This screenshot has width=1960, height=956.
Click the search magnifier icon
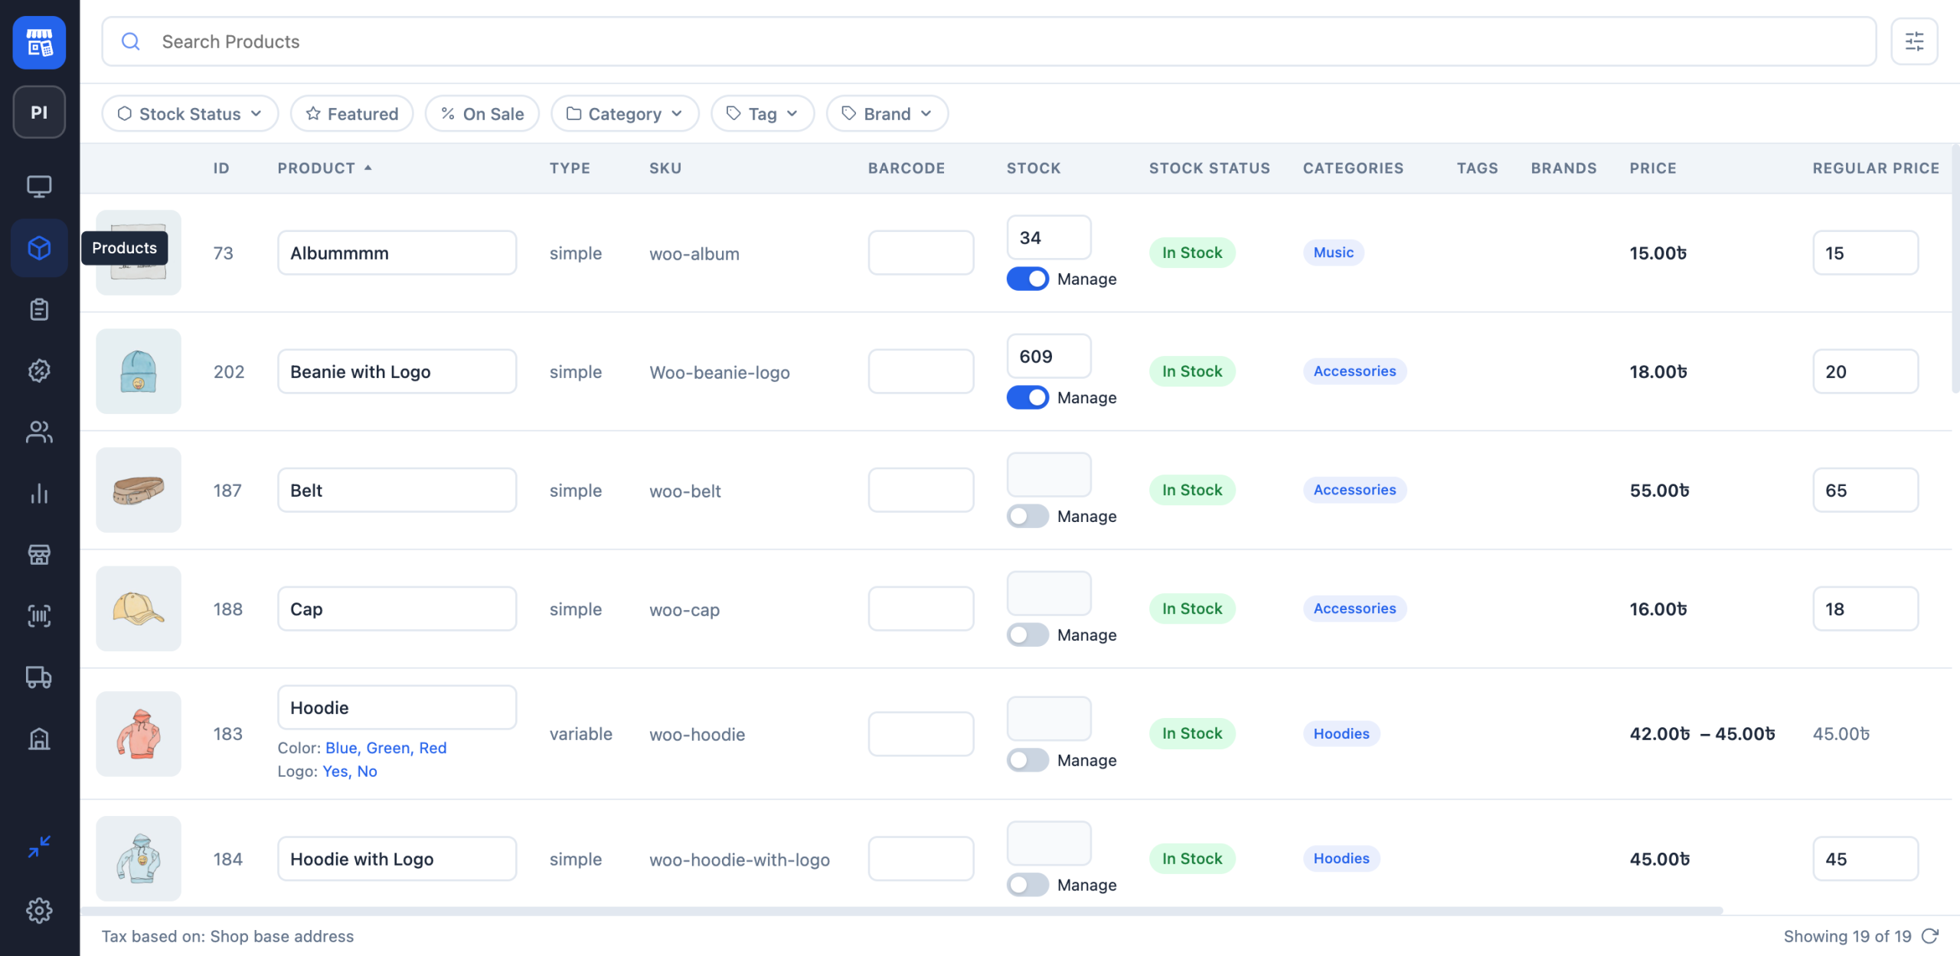click(x=131, y=41)
